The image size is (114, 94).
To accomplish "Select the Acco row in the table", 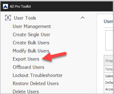I will point(108,89).
